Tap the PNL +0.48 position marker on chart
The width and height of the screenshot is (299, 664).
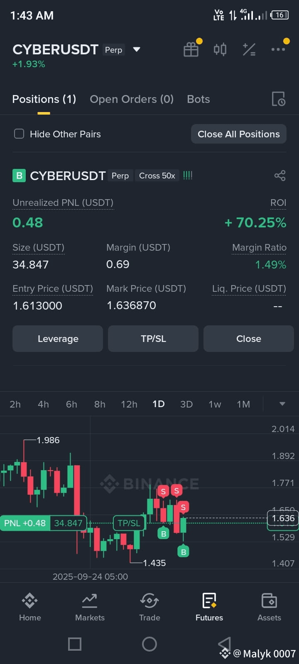click(25, 523)
